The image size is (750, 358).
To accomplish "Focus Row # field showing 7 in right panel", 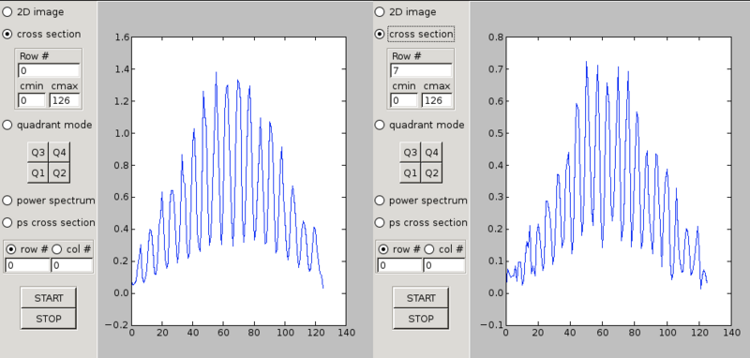I will [421, 70].
